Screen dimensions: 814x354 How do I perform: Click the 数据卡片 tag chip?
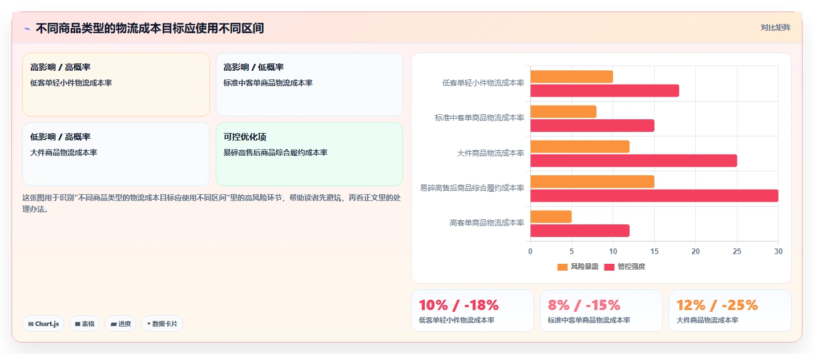pyautogui.click(x=162, y=324)
